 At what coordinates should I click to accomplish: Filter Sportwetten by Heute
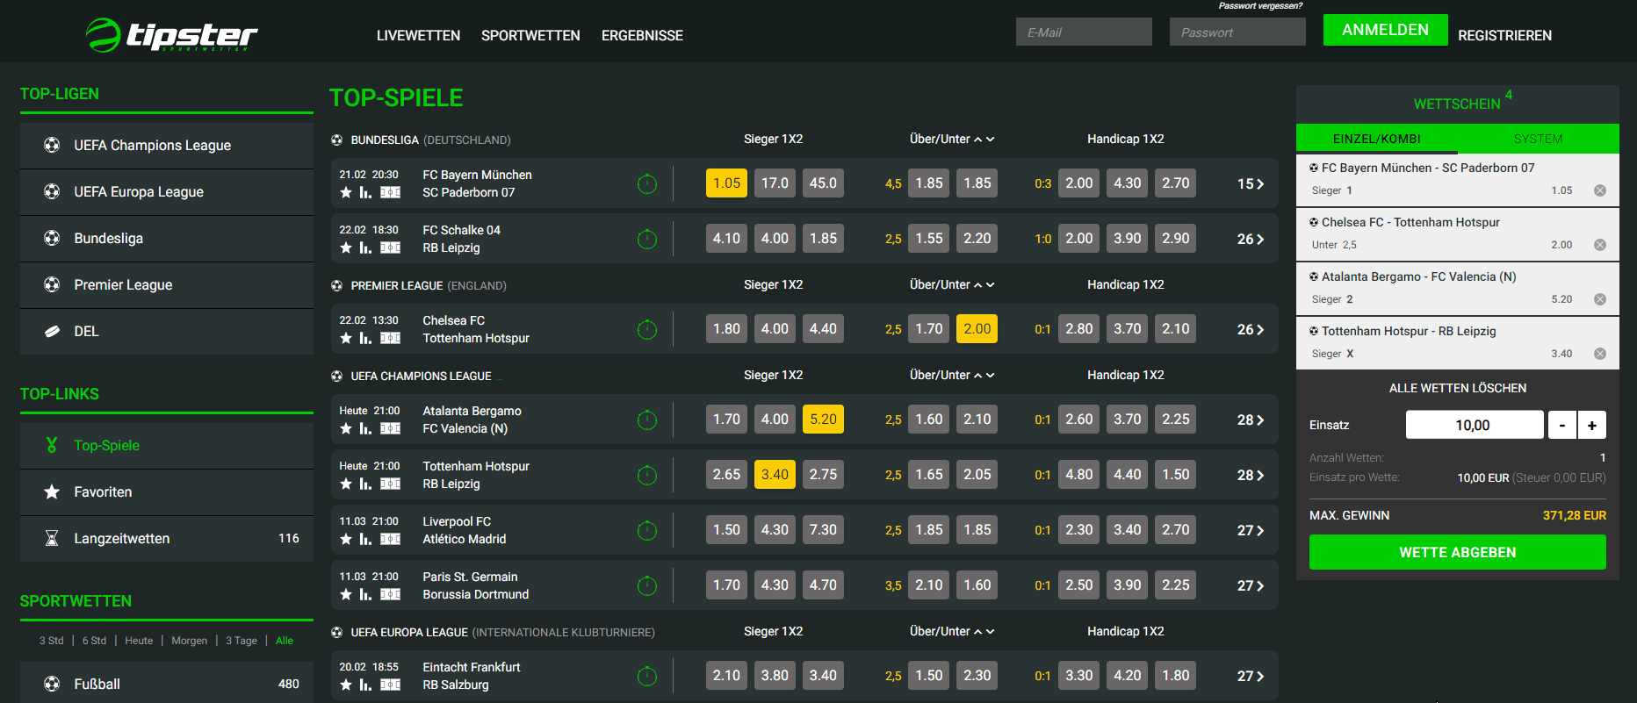pyautogui.click(x=139, y=641)
